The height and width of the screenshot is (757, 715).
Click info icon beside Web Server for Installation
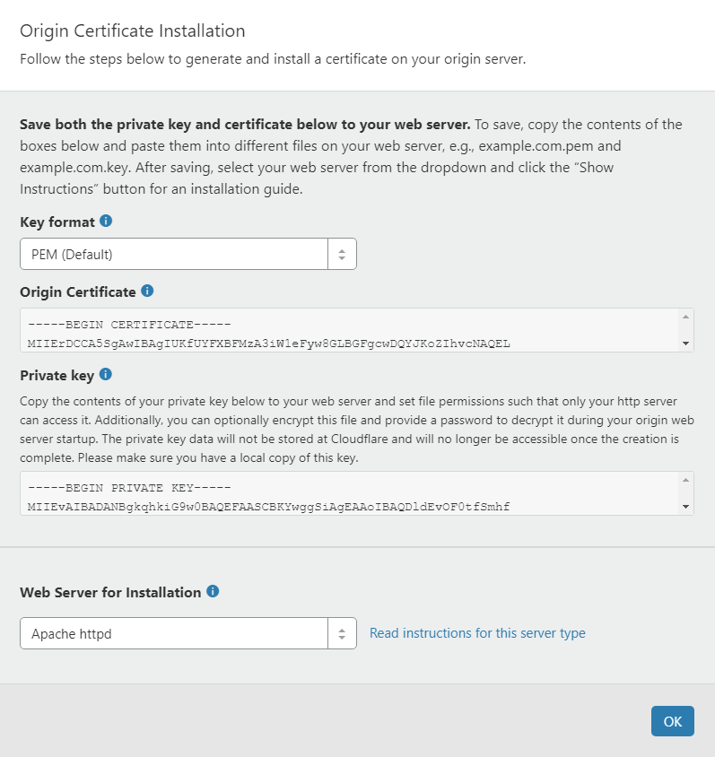213,591
